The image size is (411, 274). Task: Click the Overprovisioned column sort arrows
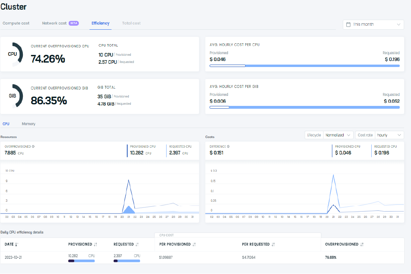(362, 244)
